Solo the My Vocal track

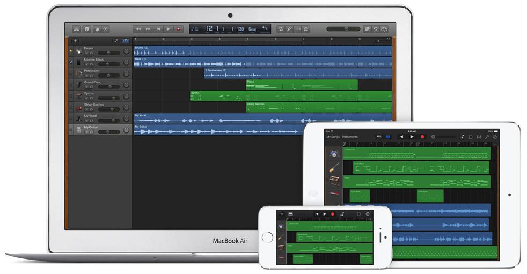91,121
